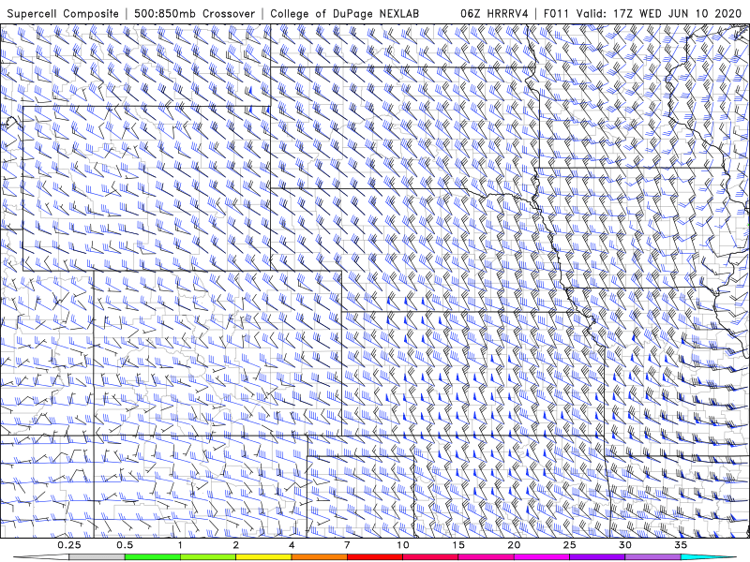The image size is (750, 562).
Task: Click the legend value 7
Action: point(347,545)
